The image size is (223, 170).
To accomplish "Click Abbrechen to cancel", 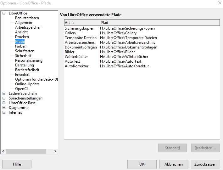I will point(174,164).
